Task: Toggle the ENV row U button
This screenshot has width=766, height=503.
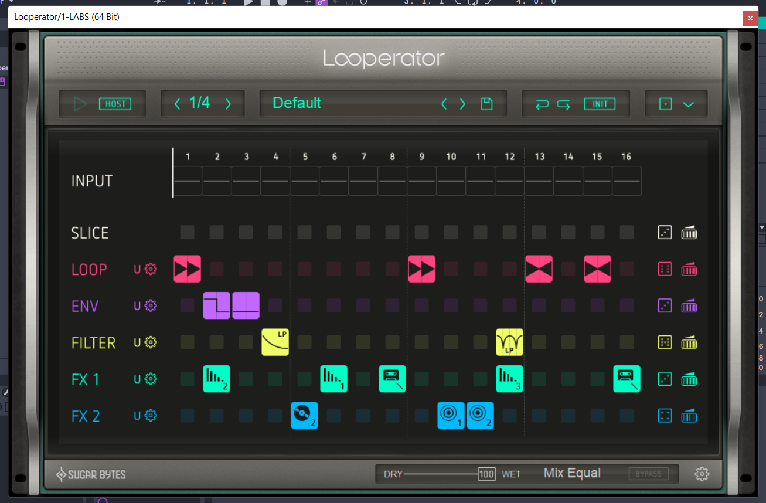Action: tap(137, 306)
